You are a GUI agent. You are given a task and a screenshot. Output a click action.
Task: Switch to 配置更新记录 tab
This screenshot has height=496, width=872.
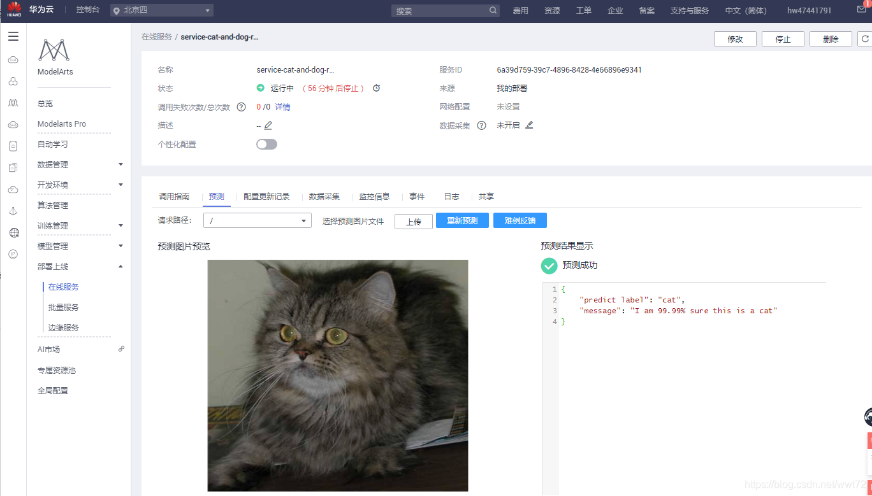pos(266,197)
